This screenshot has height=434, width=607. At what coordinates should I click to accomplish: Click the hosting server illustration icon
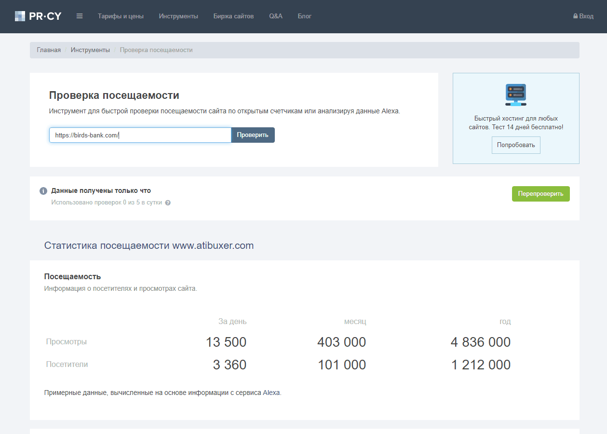[515, 95]
